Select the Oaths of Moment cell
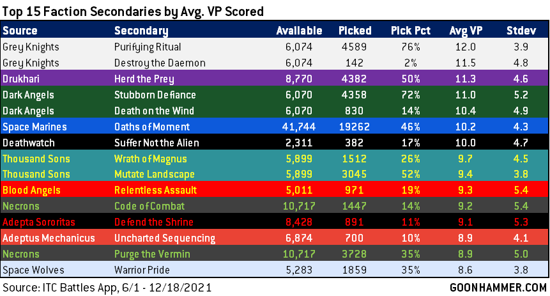 pos(151,127)
